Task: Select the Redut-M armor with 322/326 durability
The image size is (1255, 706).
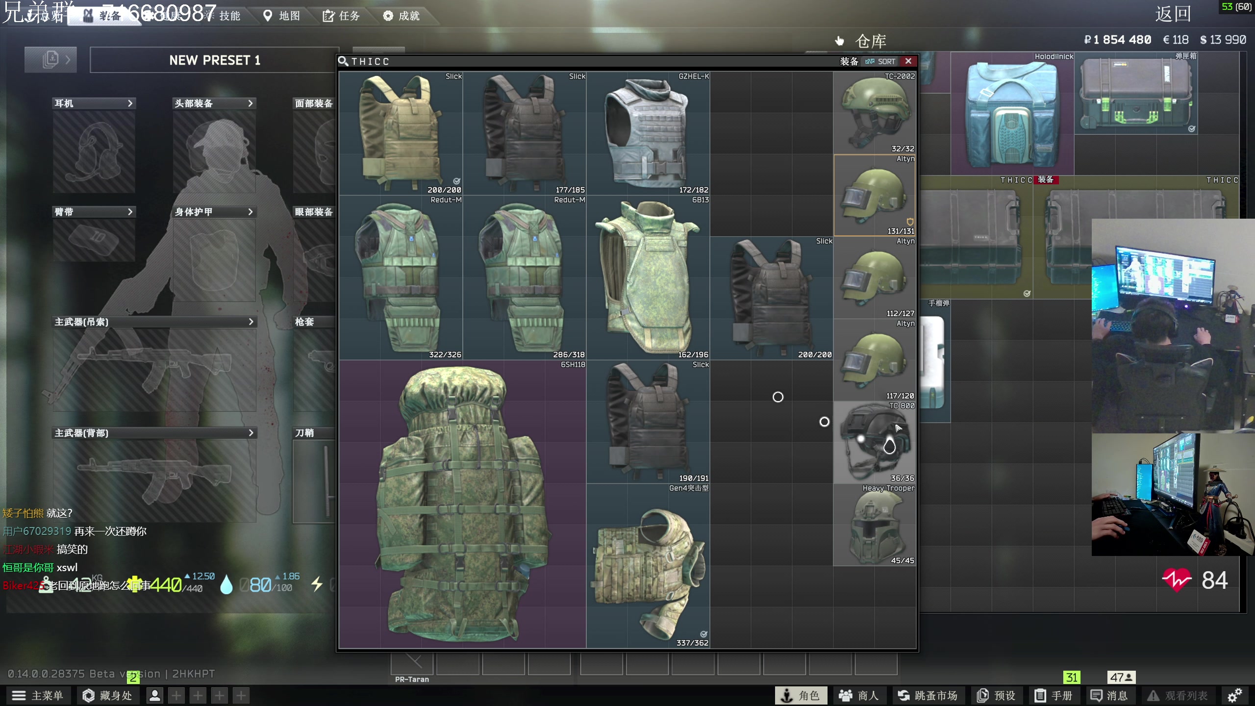Action: point(401,277)
